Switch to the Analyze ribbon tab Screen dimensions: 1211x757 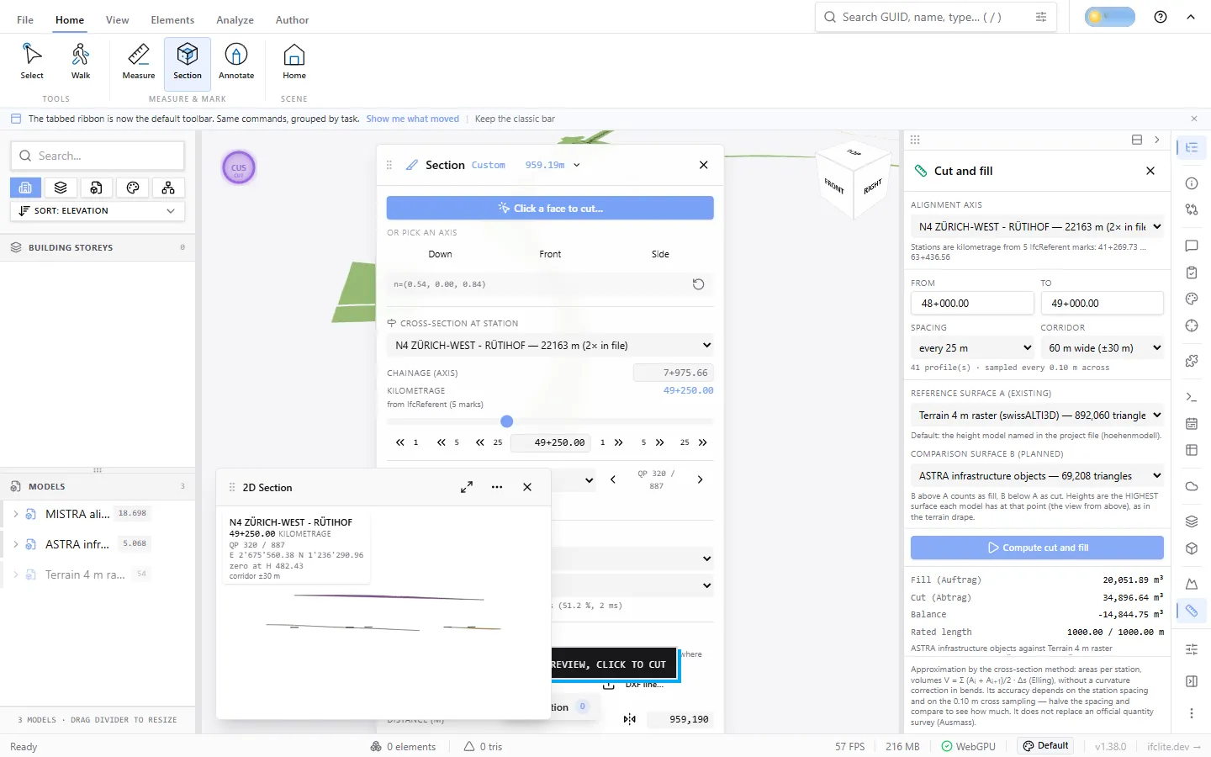pyautogui.click(x=235, y=19)
